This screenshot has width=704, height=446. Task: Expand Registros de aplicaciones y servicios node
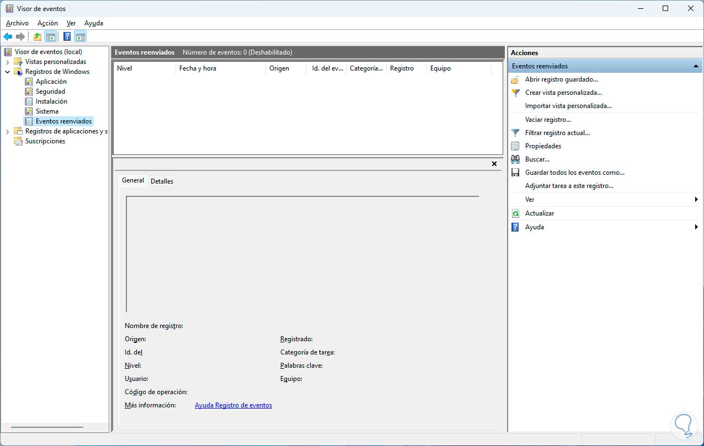coord(8,132)
